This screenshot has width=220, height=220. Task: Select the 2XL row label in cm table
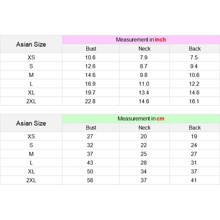pos(31,180)
